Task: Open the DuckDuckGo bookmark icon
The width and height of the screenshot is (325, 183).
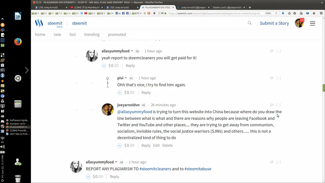Action: (149, 13)
